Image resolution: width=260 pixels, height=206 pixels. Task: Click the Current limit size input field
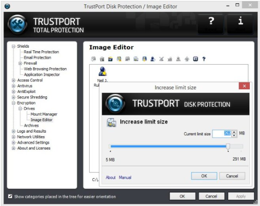[222, 134]
